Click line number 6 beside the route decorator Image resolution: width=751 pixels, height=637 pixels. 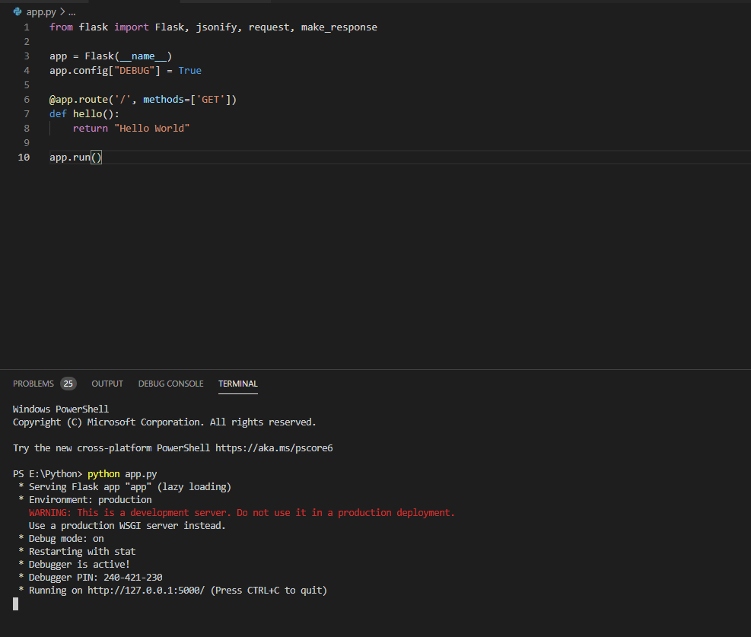[x=27, y=100]
